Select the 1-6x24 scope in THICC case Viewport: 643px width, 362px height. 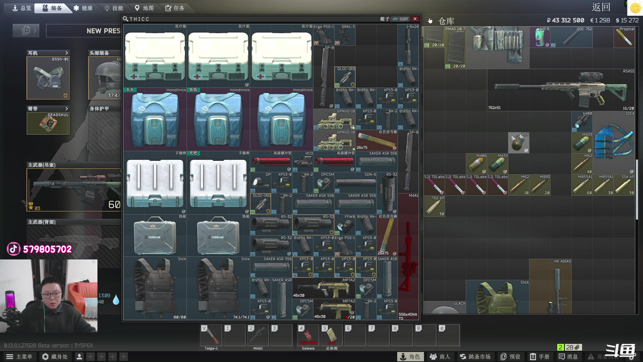click(408, 45)
